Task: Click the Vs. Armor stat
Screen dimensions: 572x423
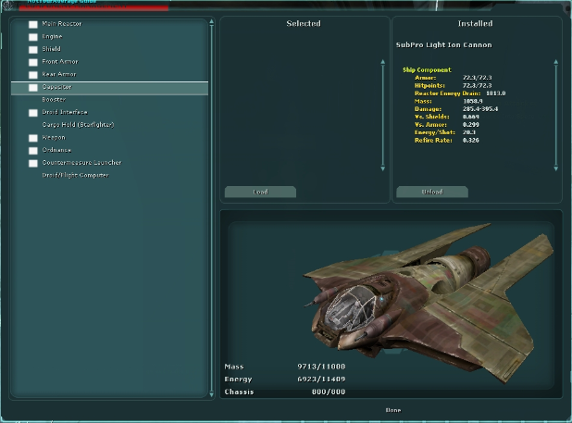Action: (446, 125)
